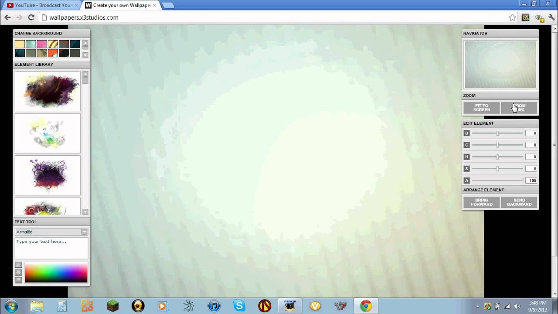
Task: Click the B value field
Action: coord(531,133)
